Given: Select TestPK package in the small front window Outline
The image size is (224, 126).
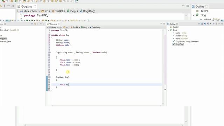Looking at the screenshot, I should tap(176, 27).
